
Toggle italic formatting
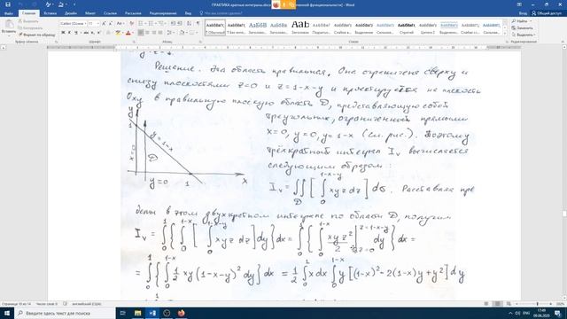click(69, 33)
